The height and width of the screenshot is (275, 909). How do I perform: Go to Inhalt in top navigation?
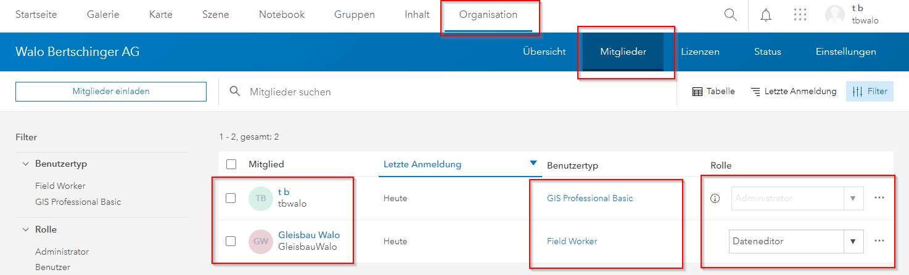click(417, 15)
